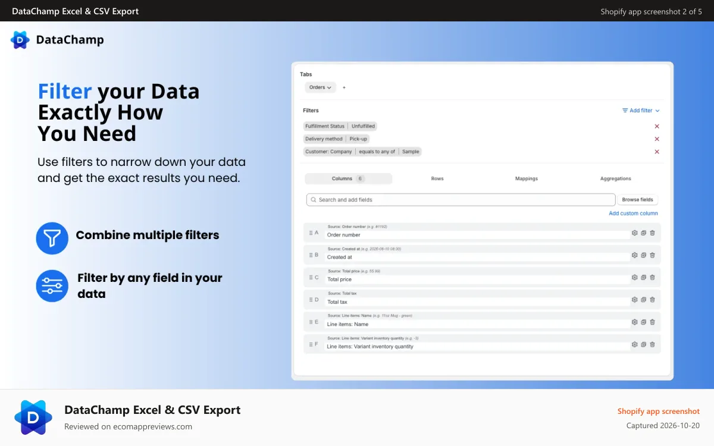Delete the Total price column
Screen dimensions: 714x446
pyautogui.click(x=652, y=277)
